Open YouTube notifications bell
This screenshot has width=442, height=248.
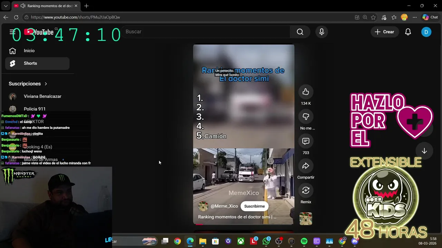click(408, 32)
